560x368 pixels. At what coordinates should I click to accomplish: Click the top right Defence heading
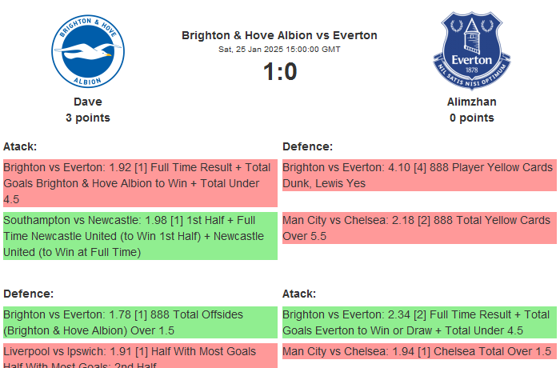[x=307, y=146]
